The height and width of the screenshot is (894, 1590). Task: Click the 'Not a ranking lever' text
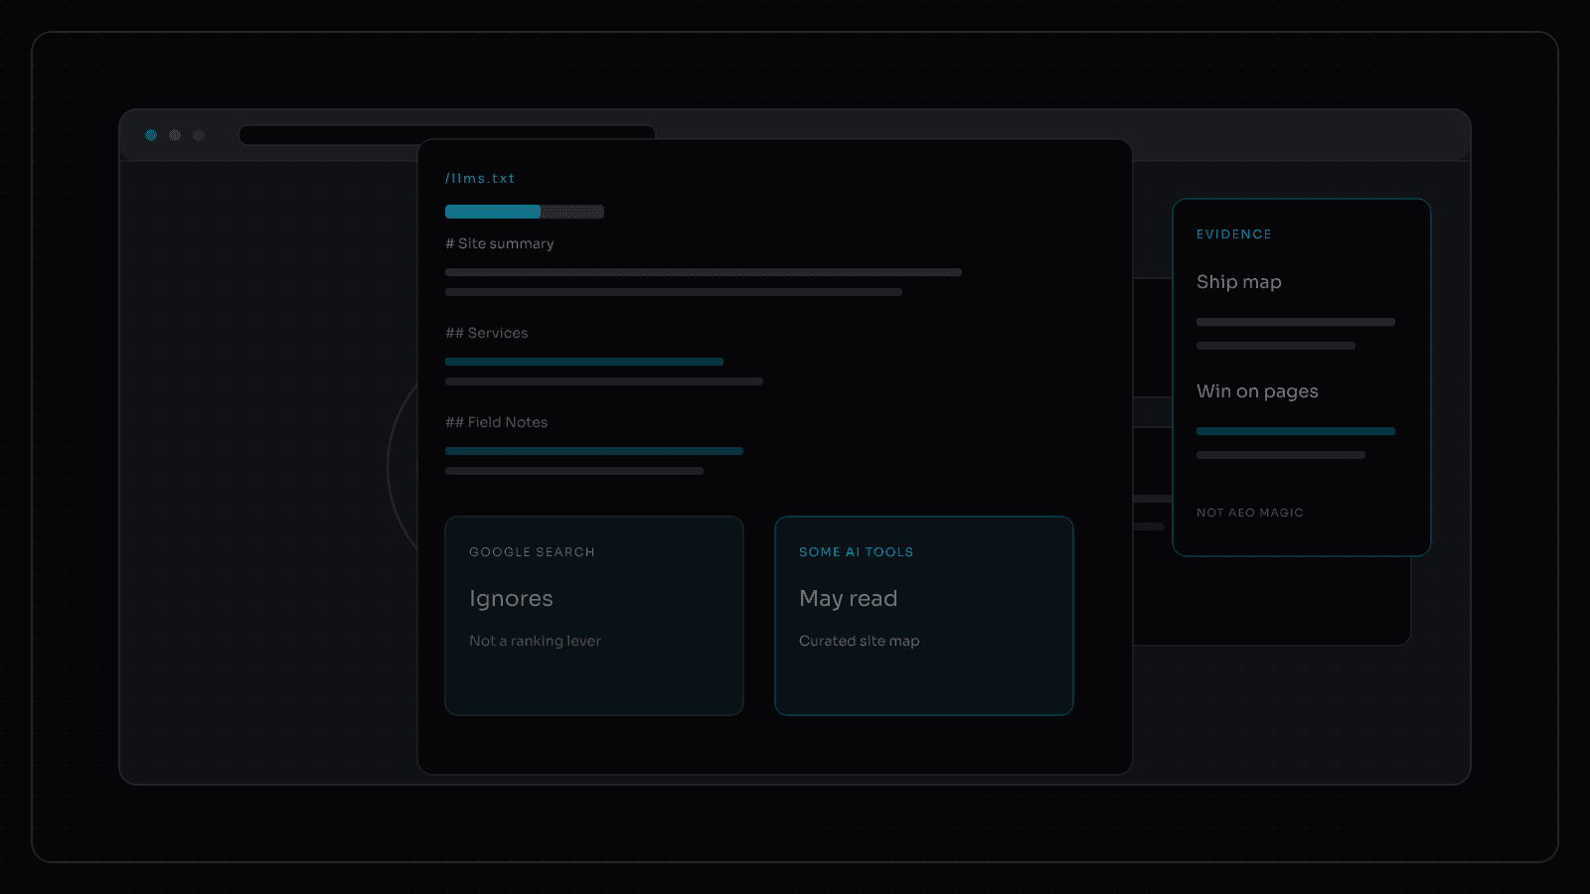click(536, 641)
